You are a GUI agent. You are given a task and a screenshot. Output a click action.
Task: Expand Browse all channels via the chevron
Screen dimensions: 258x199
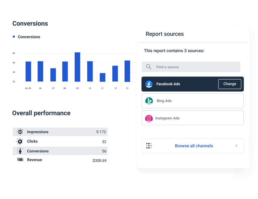[236, 146]
